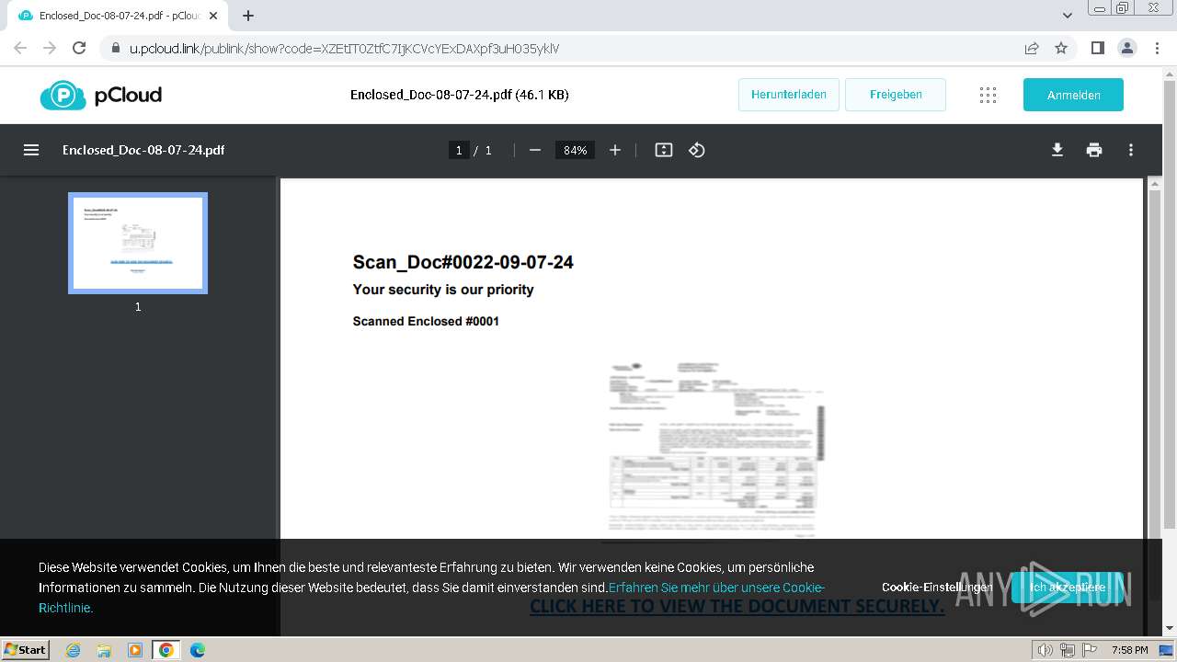The image size is (1177, 662).
Task: Click the taskbar clock showing 7:58 PM
Action: (1129, 650)
